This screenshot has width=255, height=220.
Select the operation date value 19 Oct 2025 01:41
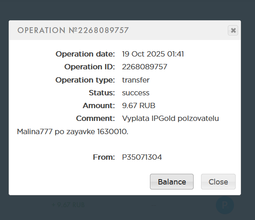pyautogui.click(x=153, y=54)
